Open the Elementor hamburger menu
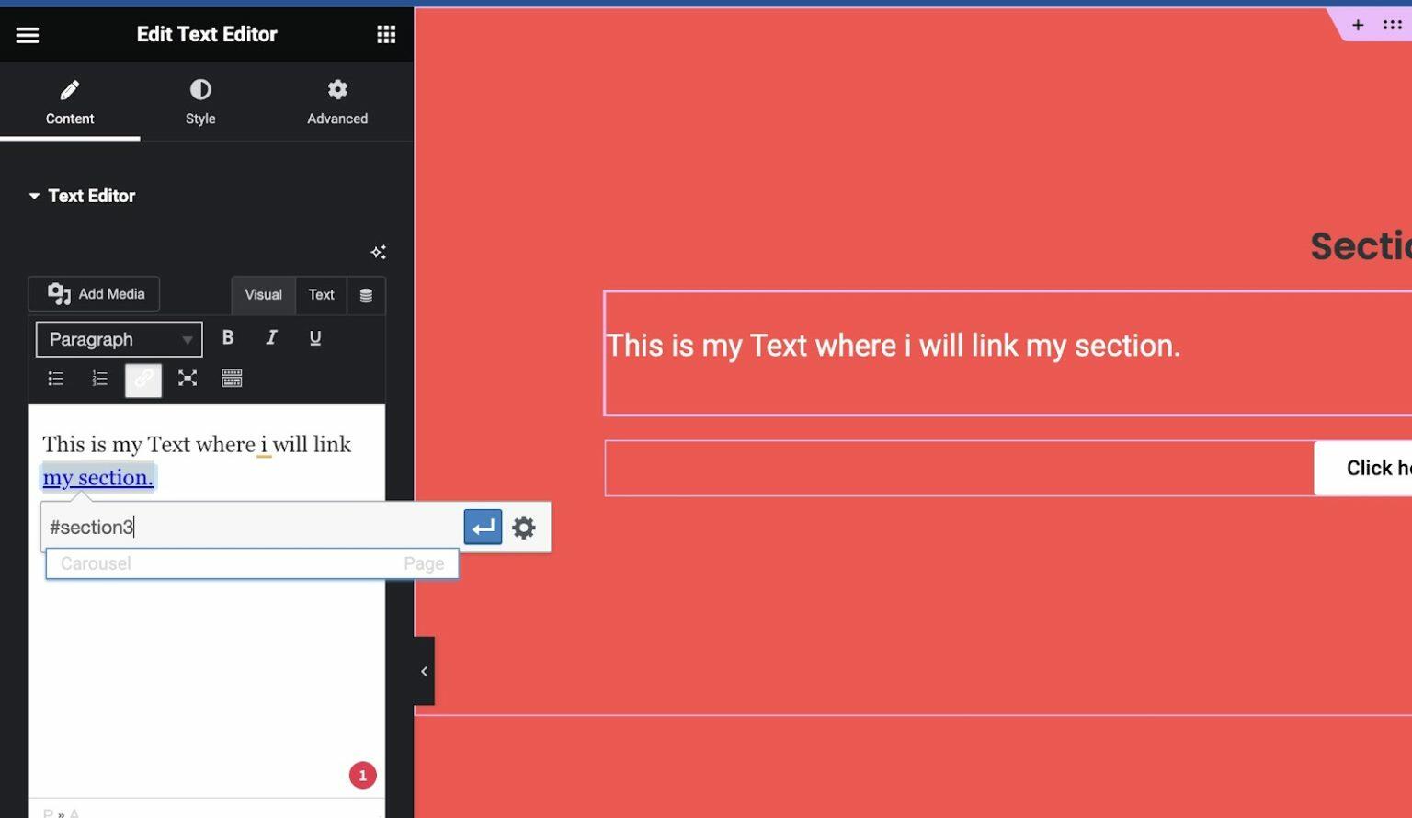 click(27, 34)
